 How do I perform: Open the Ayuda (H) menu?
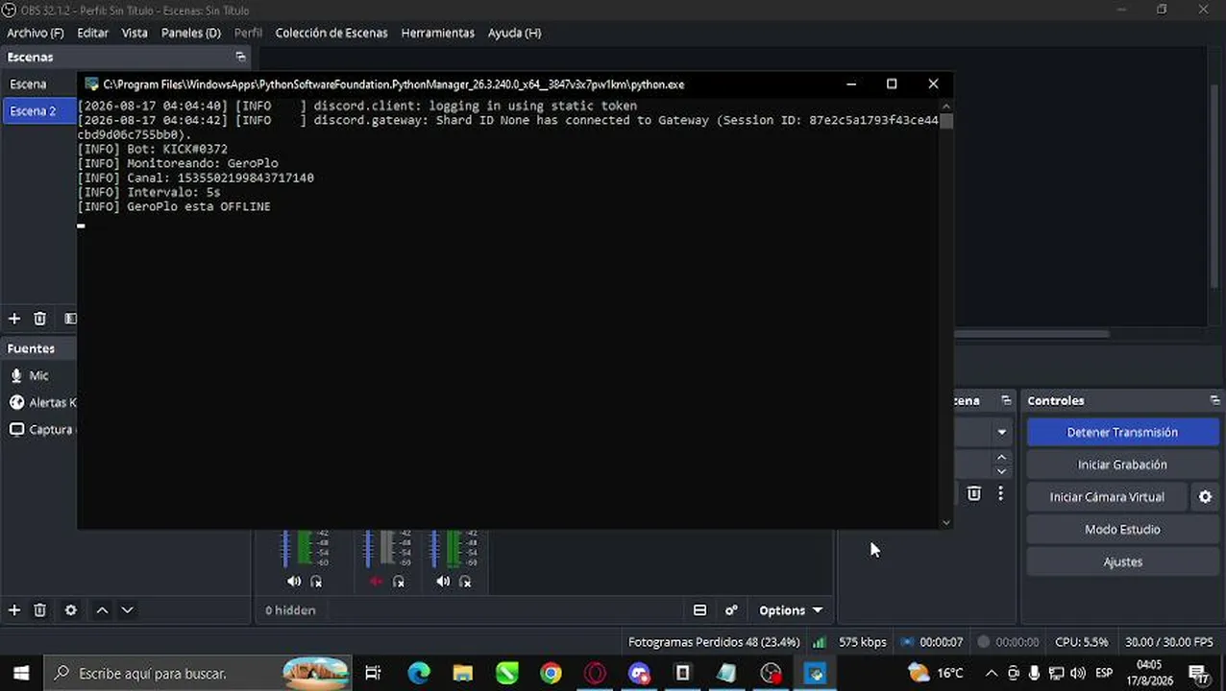[x=514, y=33]
